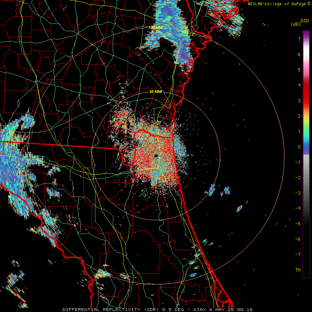The height and width of the screenshot is (312, 312).
Task: Click the 3 value on the color scale
Action: pos(299,101)
